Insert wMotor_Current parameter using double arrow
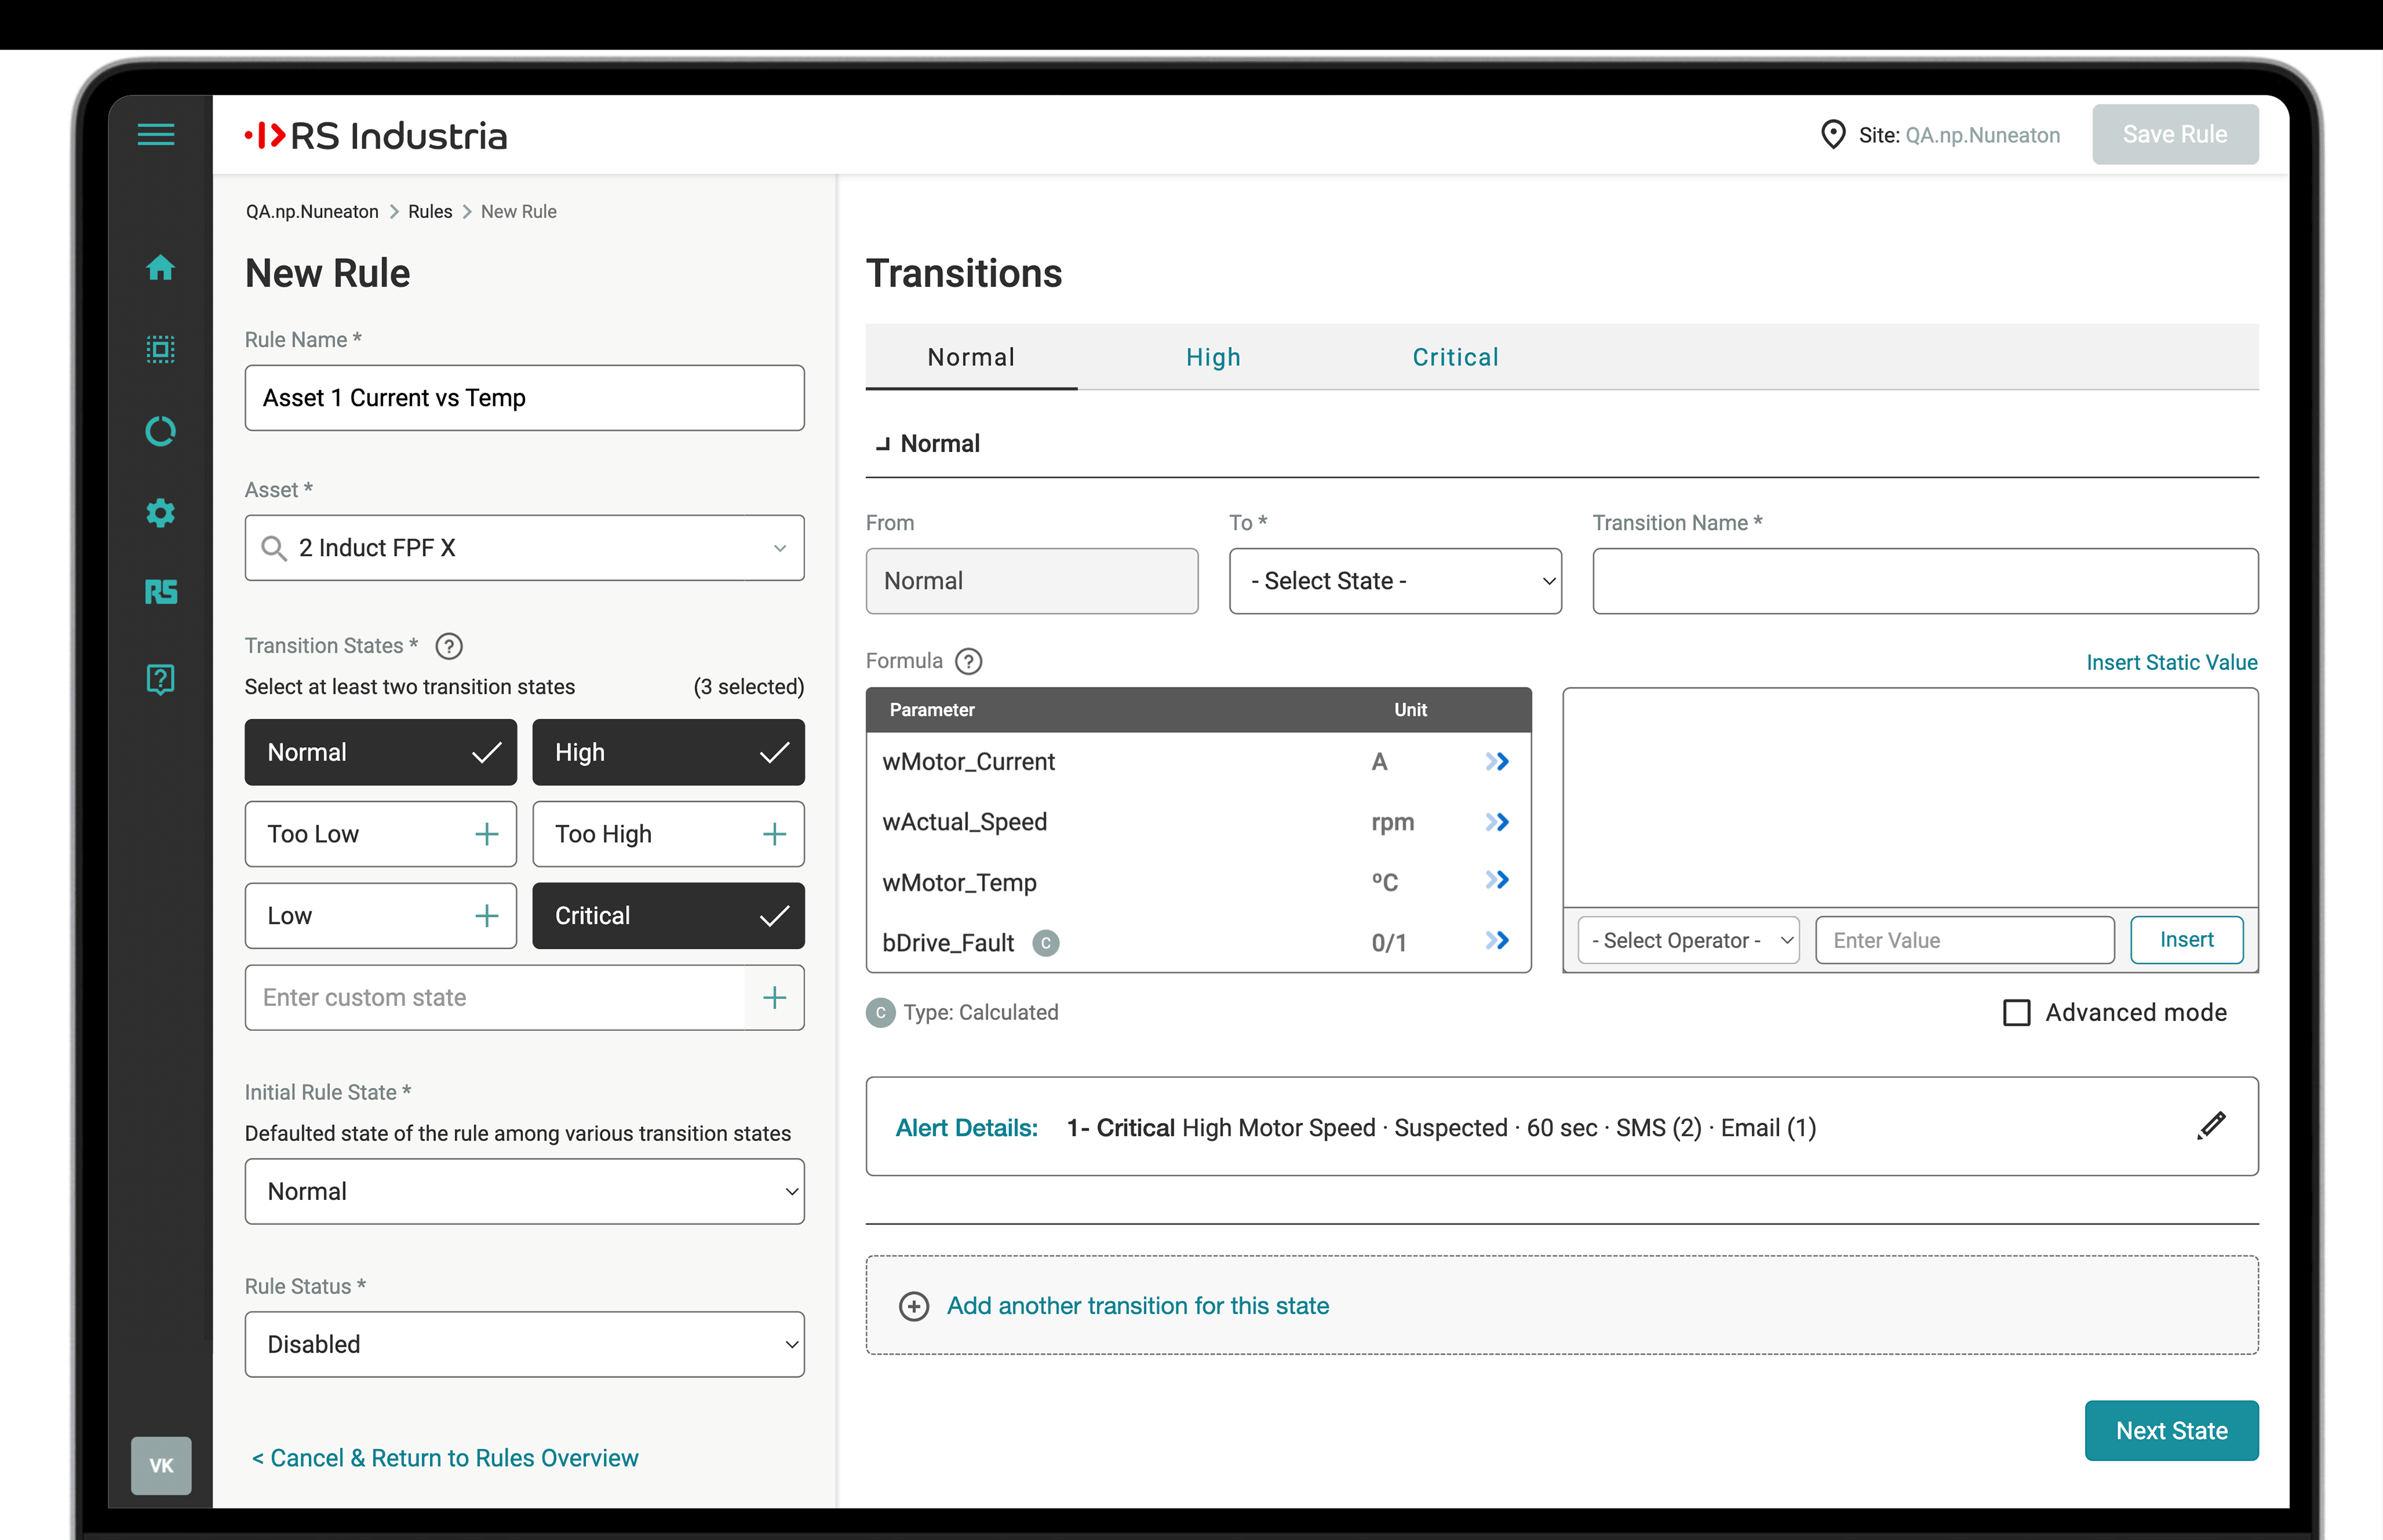This screenshot has width=2383, height=1540. (1496, 762)
